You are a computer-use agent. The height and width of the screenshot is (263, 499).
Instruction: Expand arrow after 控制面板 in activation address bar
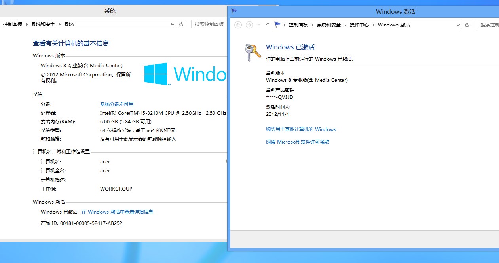313,25
